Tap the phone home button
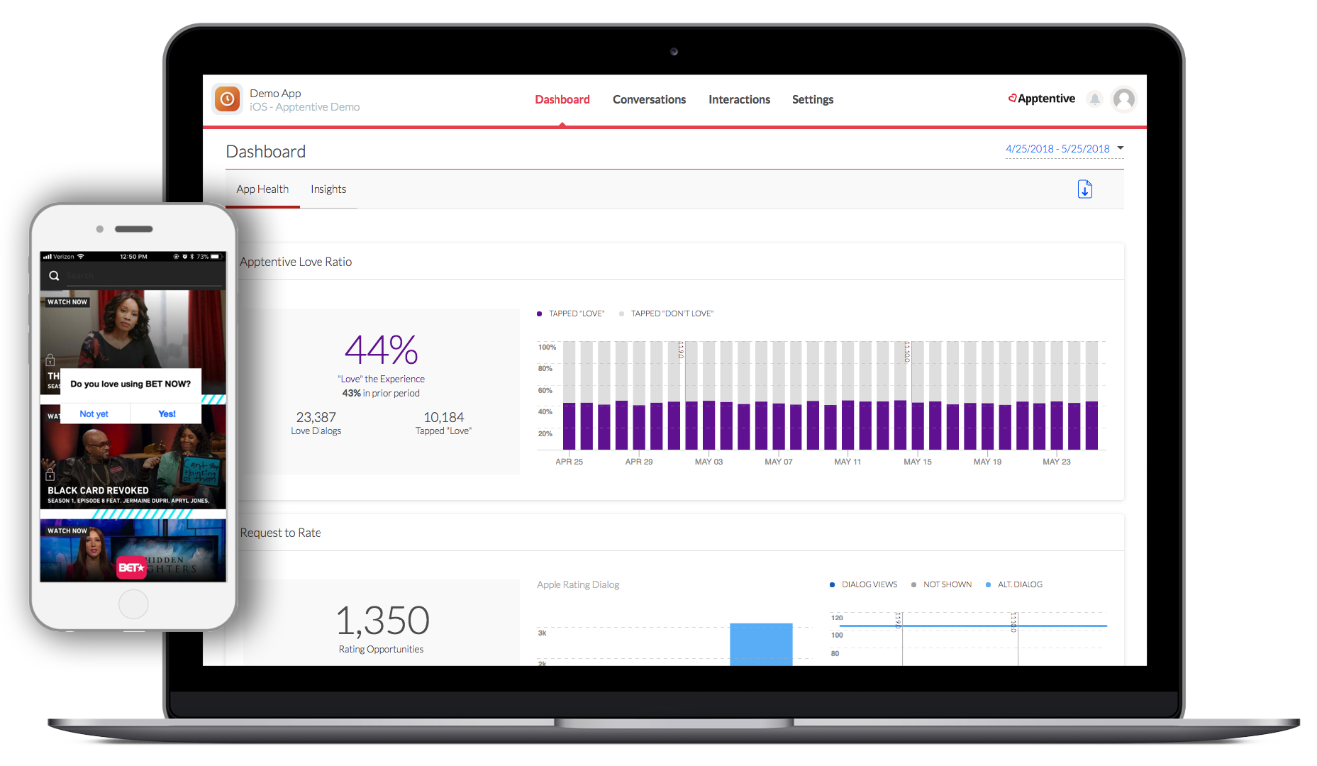The height and width of the screenshot is (766, 1317). pyautogui.click(x=133, y=604)
